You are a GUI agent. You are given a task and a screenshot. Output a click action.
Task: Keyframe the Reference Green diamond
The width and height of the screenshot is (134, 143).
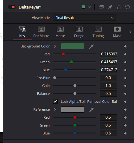(125, 125)
